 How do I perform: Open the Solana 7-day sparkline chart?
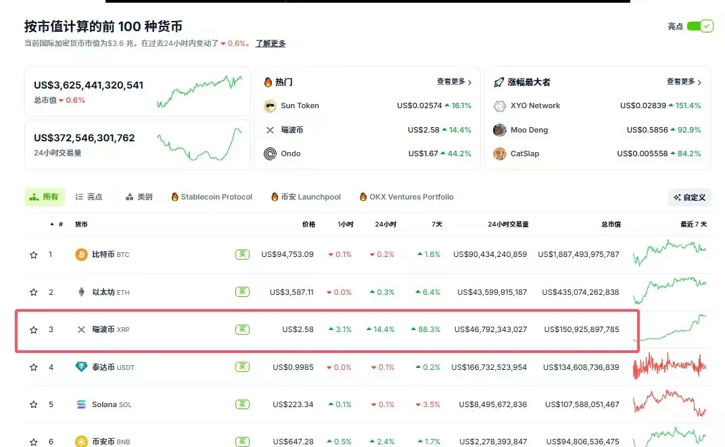[670, 403]
